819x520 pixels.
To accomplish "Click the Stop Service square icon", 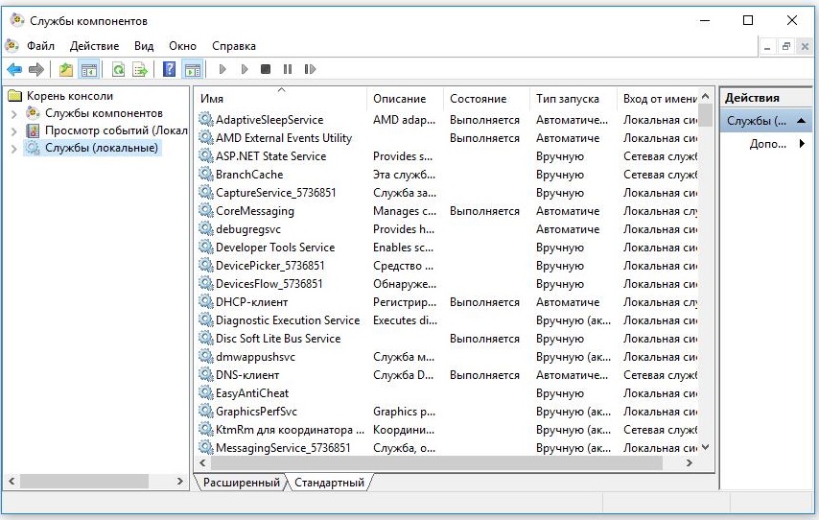I will (266, 69).
